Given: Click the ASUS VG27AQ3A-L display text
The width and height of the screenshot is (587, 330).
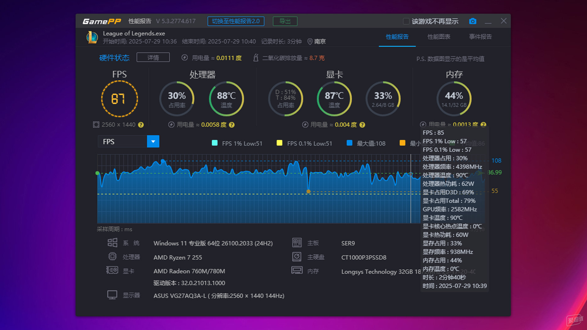Looking at the screenshot, I should [219, 296].
